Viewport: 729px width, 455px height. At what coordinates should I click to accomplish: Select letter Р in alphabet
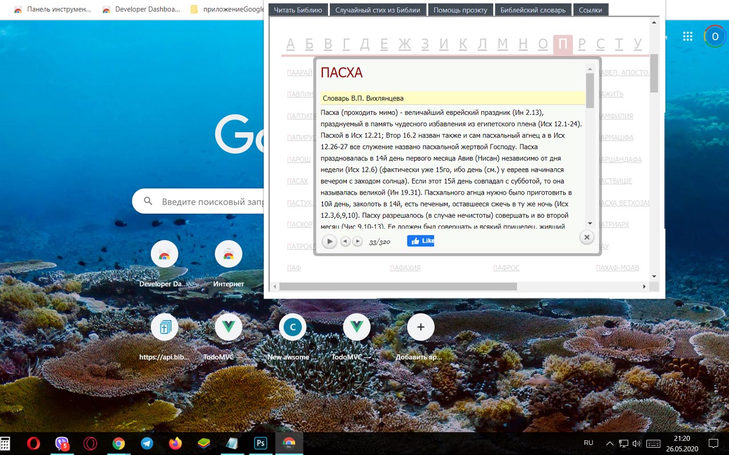click(x=581, y=44)
